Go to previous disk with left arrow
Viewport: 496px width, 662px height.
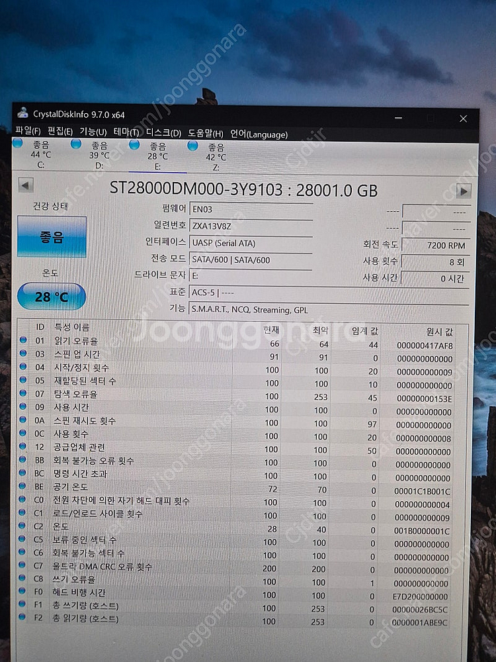(26, 185)
